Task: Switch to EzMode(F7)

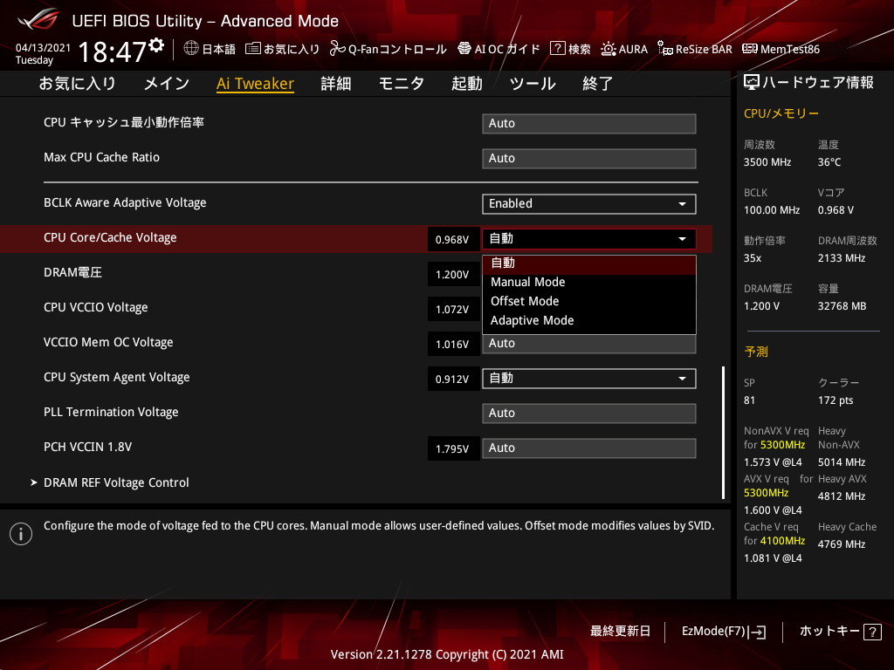Action: click(x=724, y=632)
